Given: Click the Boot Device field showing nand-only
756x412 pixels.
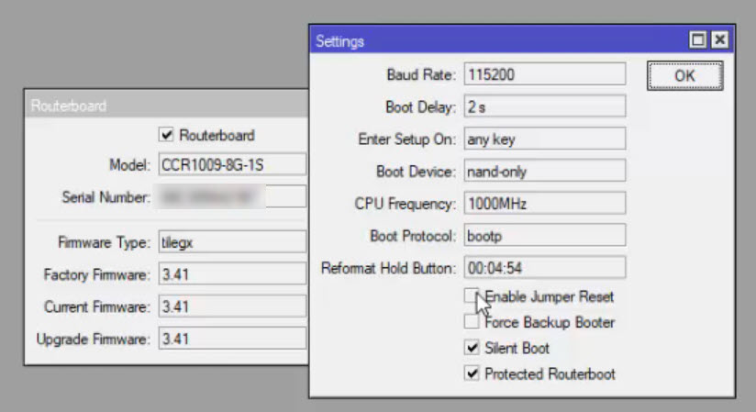Looking at the screenshot, I should pos(545,172).
